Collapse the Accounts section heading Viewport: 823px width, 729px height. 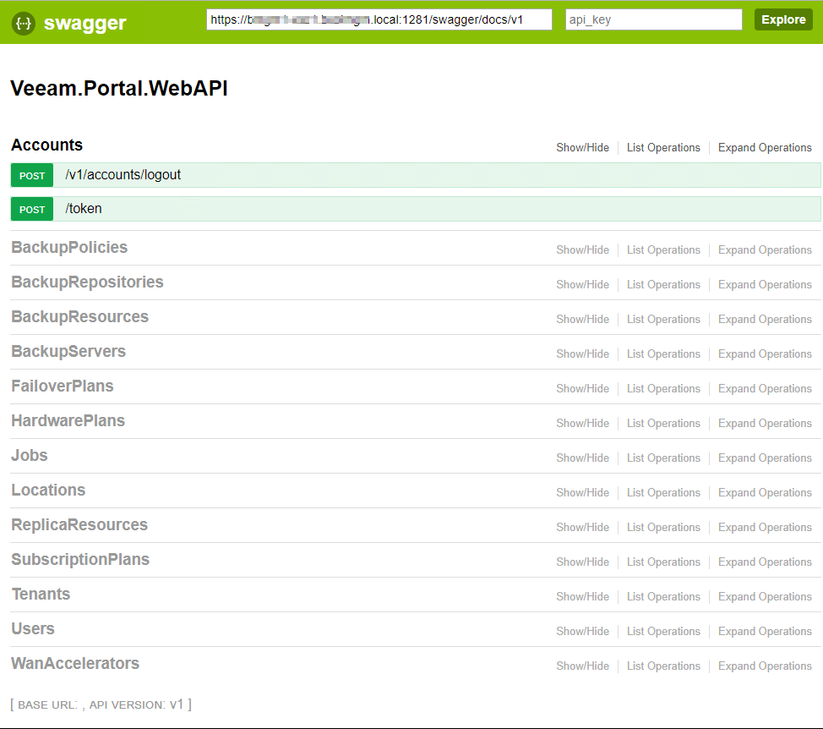click(47, 145)
